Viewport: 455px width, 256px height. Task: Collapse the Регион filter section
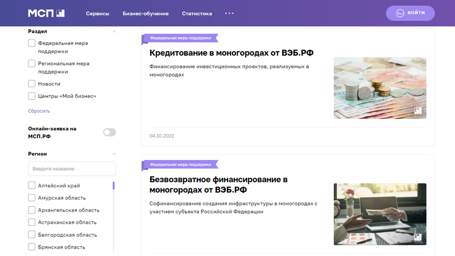point(114,154)
